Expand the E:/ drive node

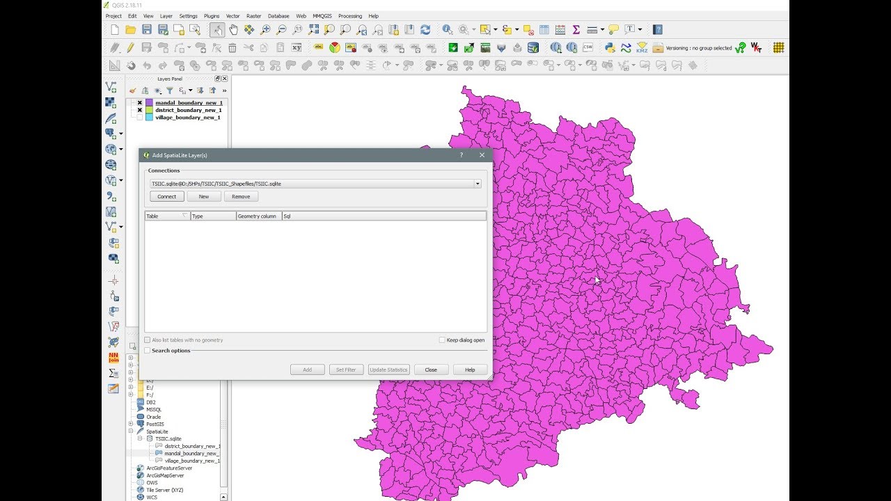(131, 388)
